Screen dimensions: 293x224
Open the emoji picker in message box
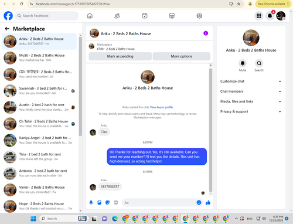199,202
